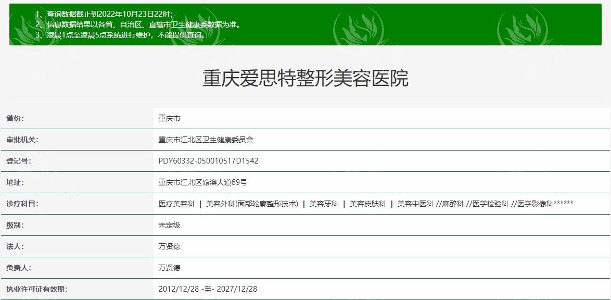Select the value 未定级
The height and width of the screenshot is (300, 611).
(169, 225)
